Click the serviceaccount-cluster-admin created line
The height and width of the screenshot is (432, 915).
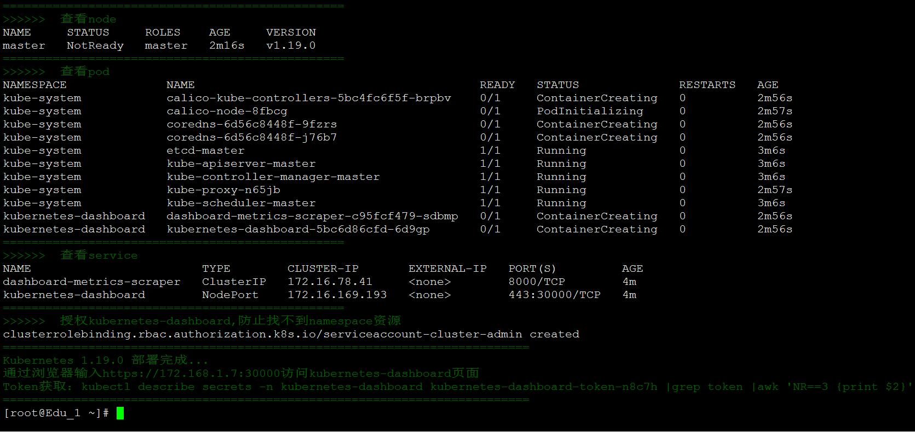291,334
